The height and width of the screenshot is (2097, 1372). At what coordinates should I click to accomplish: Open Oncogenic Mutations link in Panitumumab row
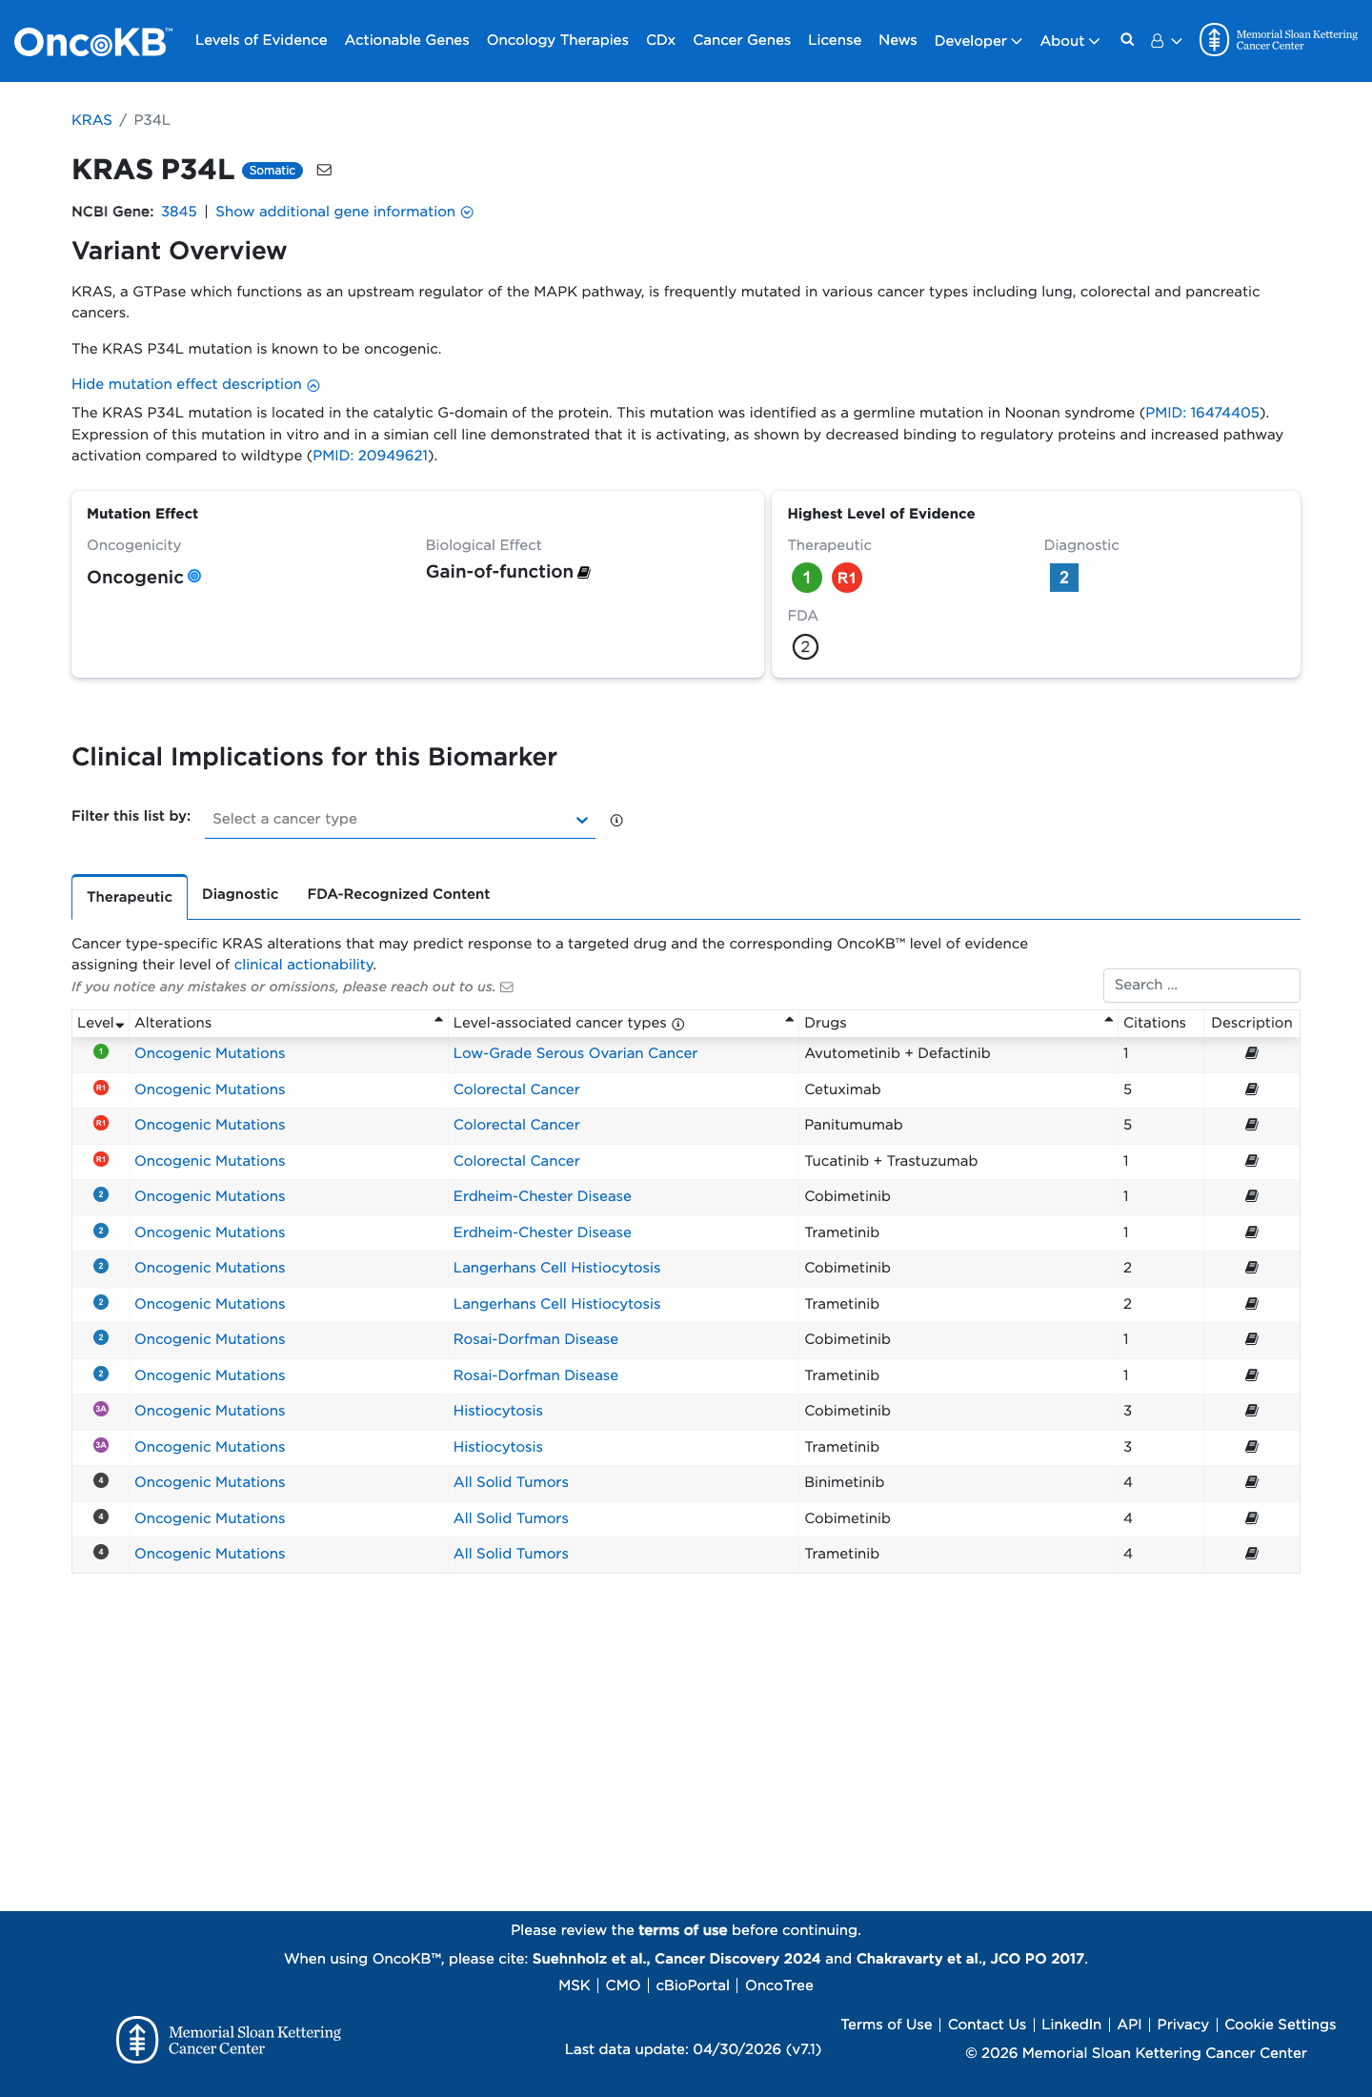coord(210,1125)
